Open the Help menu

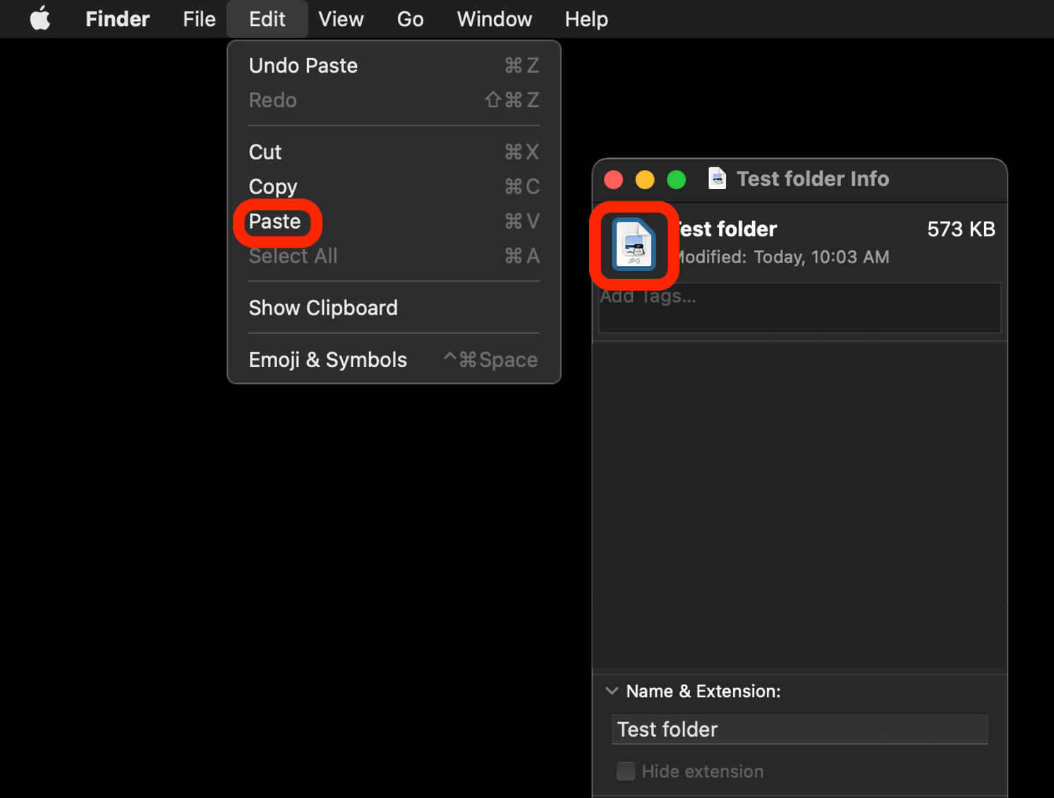[586, 19]
